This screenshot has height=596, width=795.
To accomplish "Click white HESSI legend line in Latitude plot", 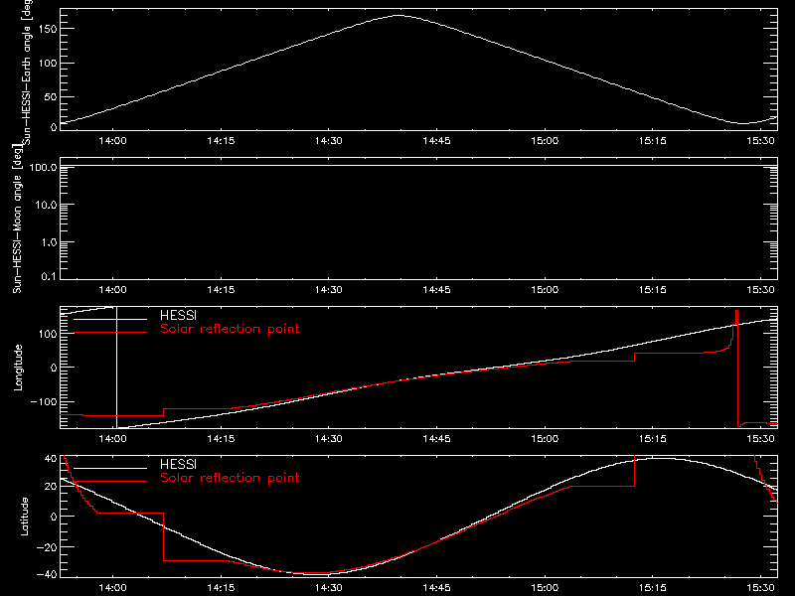I will click(x=110, y=468).
